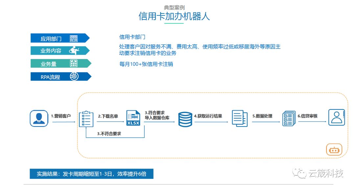Click step label 3.符合要求 导入数据仓库
The height and width of the screenshot is (189, 355).
pos(157,115)
